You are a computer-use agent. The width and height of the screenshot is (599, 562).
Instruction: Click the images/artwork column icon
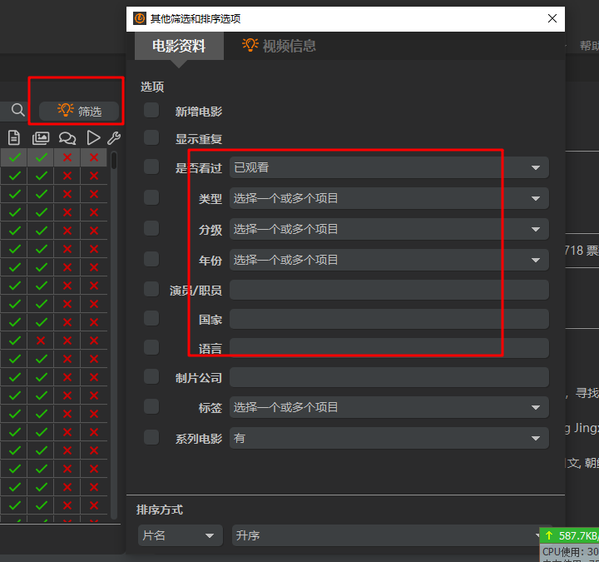point(41,137)
